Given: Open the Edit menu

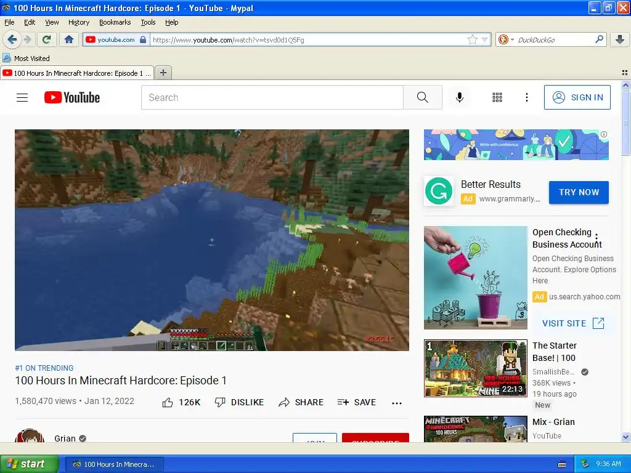Looking at the screenshot, I should coord(30,23).
